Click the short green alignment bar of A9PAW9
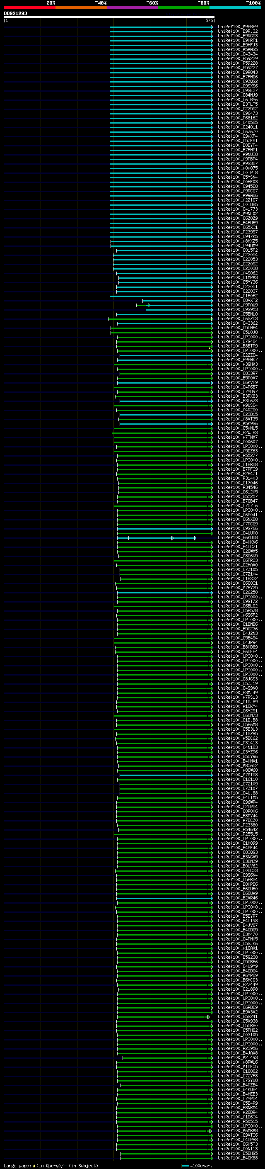 (143, 305)
